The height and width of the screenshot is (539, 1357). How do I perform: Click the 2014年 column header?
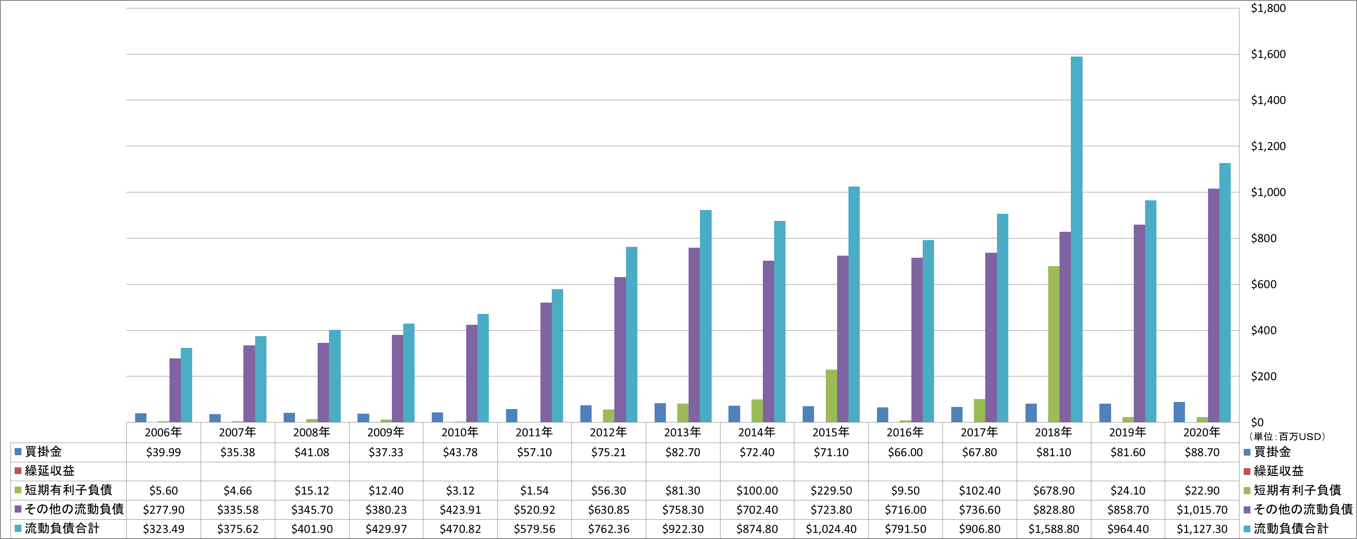pyautogui.click(x=757, y=432)
